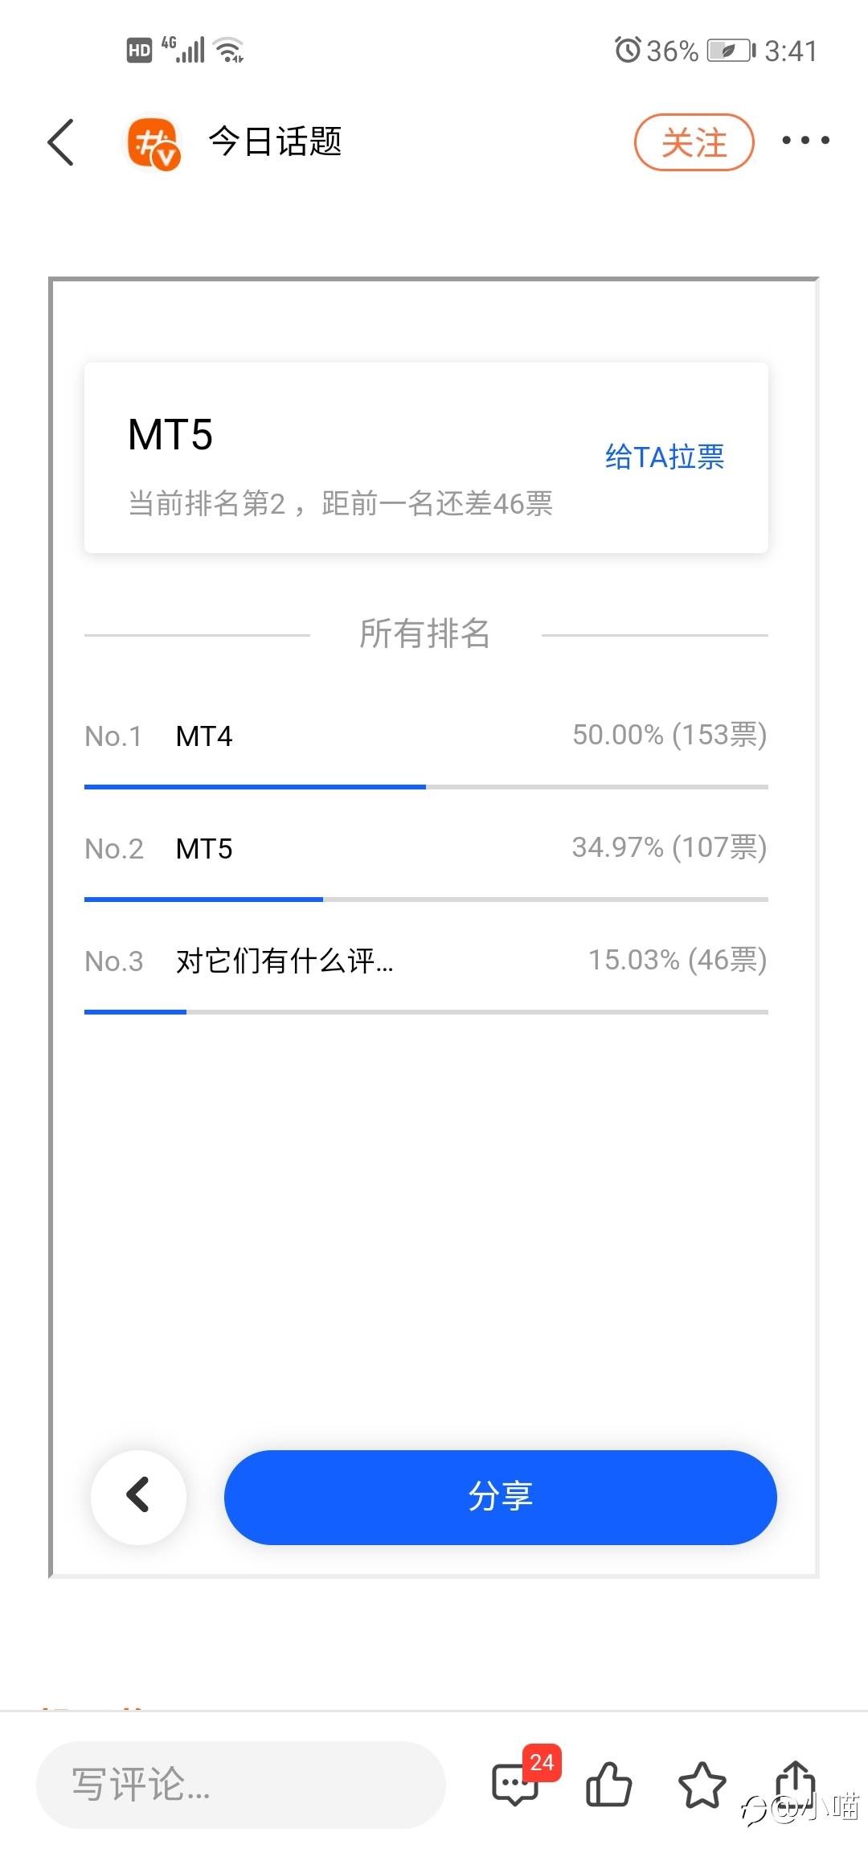The width and height of the screenshot is (868, 1857).
Task: Tap the 今日话题 title text
Action: tap(275, 142)
